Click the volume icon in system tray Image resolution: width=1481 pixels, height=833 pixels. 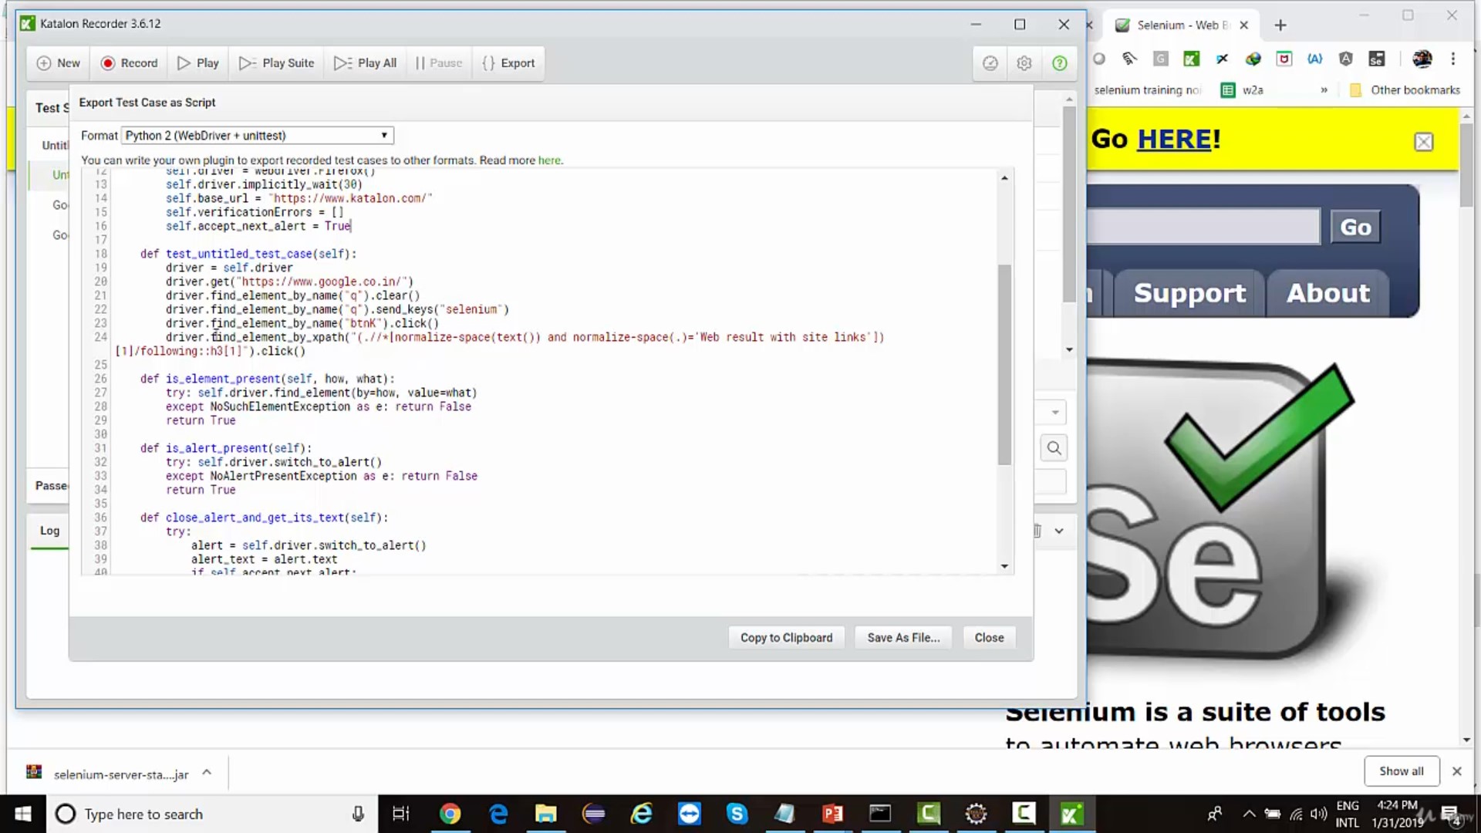coord(1319,814)
